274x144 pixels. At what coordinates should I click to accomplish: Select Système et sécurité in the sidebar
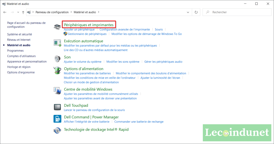pyautogui.click(x=20, y=34)
